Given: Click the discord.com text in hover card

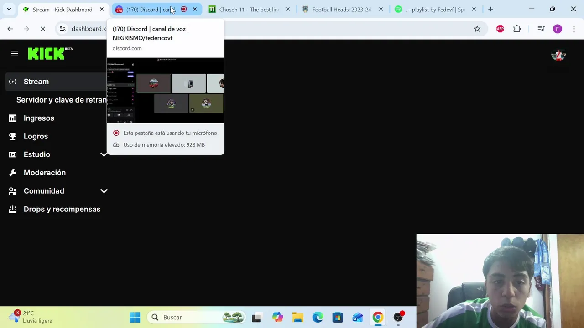Looking at the screenshot, I should point(127,48).
